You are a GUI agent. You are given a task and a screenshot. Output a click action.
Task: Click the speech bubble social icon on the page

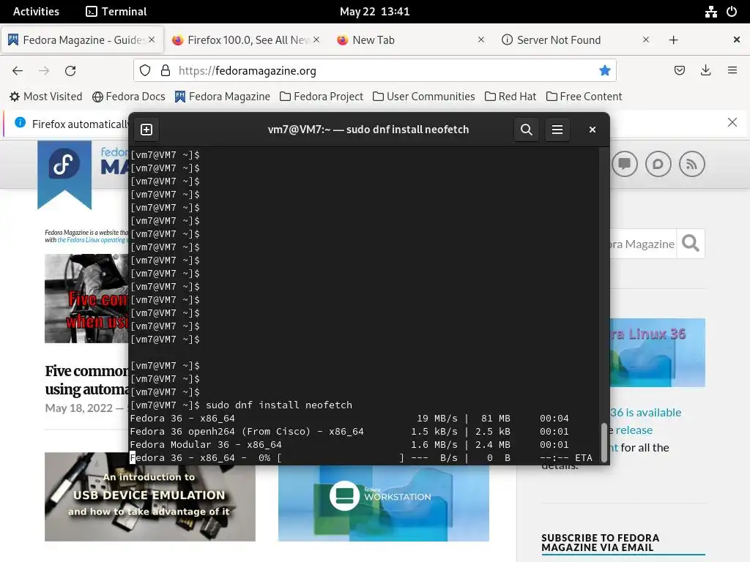click(x=624, y=164)
